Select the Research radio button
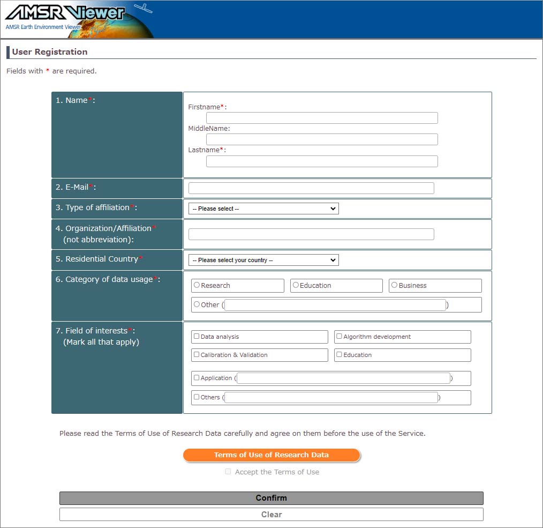 197,285
